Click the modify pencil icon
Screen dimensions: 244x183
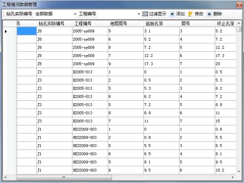tap(190, 14)
